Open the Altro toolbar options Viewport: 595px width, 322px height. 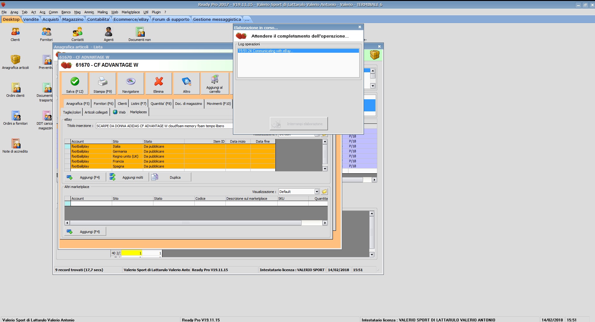[x=186, y=83]
